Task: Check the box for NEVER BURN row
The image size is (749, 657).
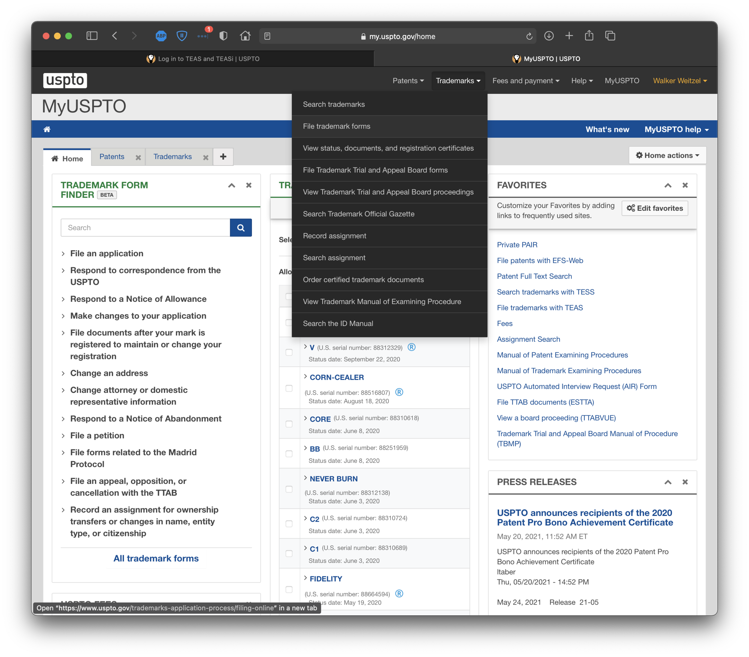Action: (289, 489)
